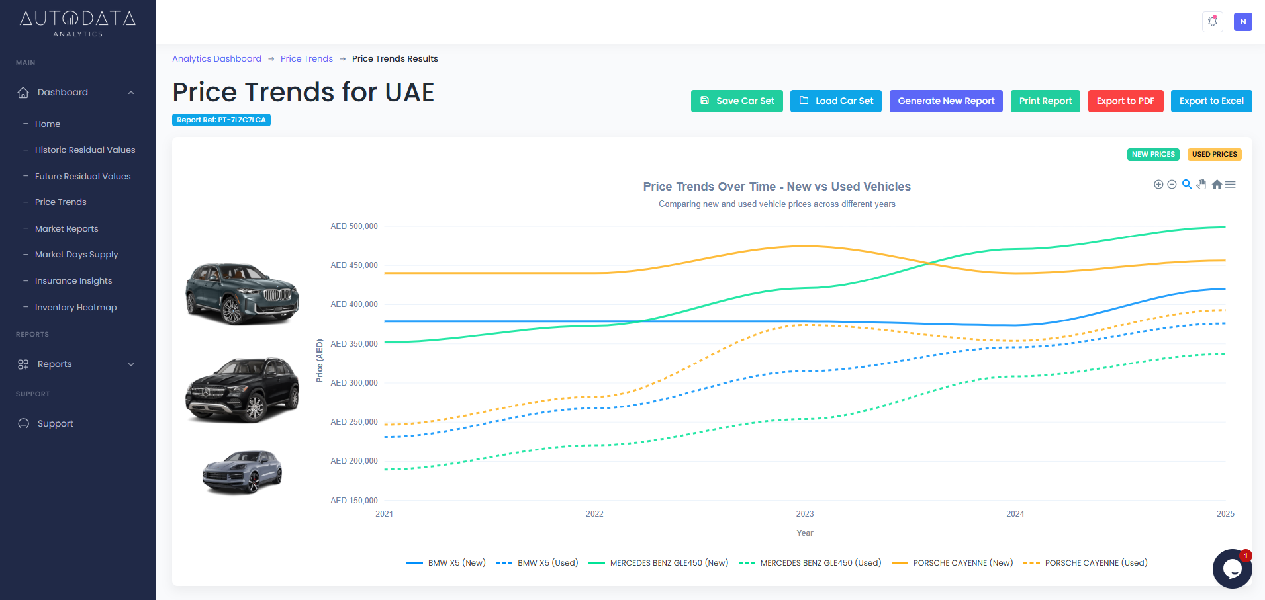Open the chat bubble in bottom right corner

(1232, 568)
